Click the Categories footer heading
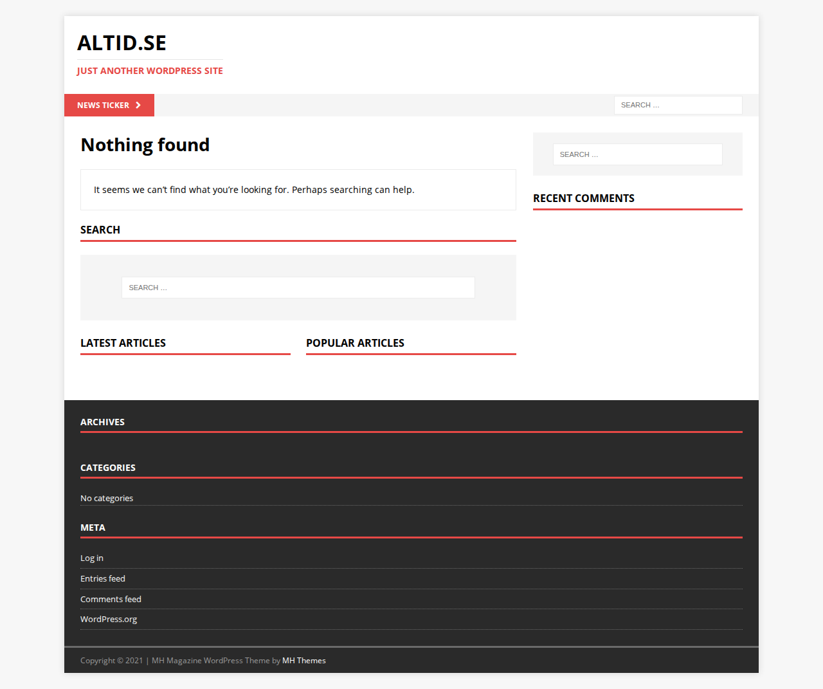 coord(108,468)
